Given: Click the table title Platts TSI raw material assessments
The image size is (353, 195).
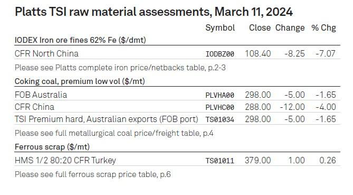Looking at the screenshot, I should (x=154, y=12).
